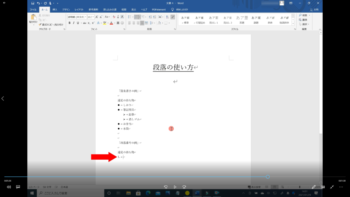Screen dimensions: 350x197
Task: Click the Bold formatting button
Action: (x=69, y=23)
